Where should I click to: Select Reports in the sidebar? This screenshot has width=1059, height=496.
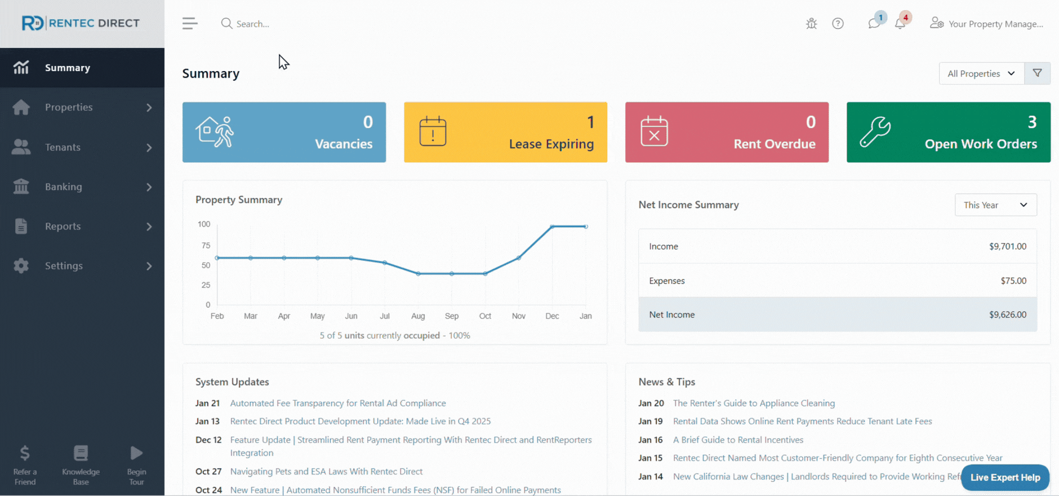tap(82, 226)
